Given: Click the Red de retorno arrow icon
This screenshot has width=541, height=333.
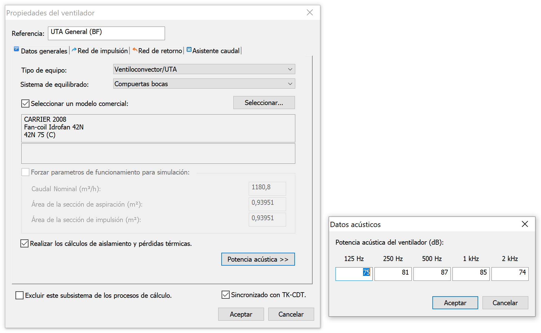Looking at the screenshot, I should click(x=135, y=50).
